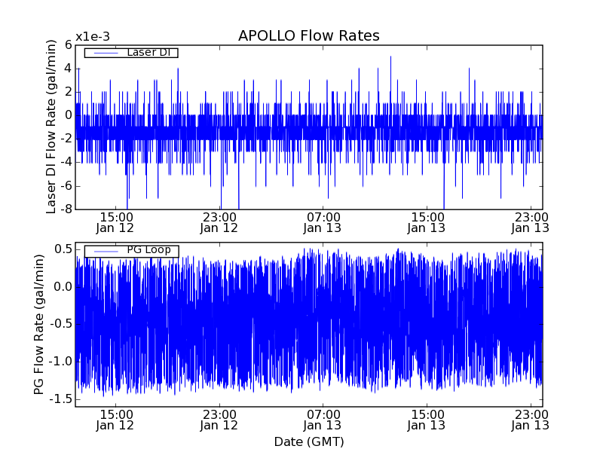The image size is (603, 452).
Task: Click "15:00 Jan 13" under the PG Loop plot
Action: tap(427, 420)
